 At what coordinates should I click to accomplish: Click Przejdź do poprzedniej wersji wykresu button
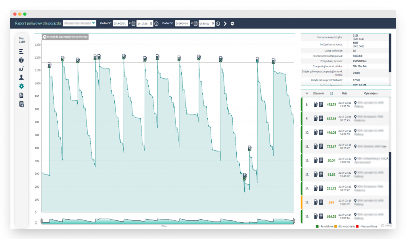[x=65, y=37]
